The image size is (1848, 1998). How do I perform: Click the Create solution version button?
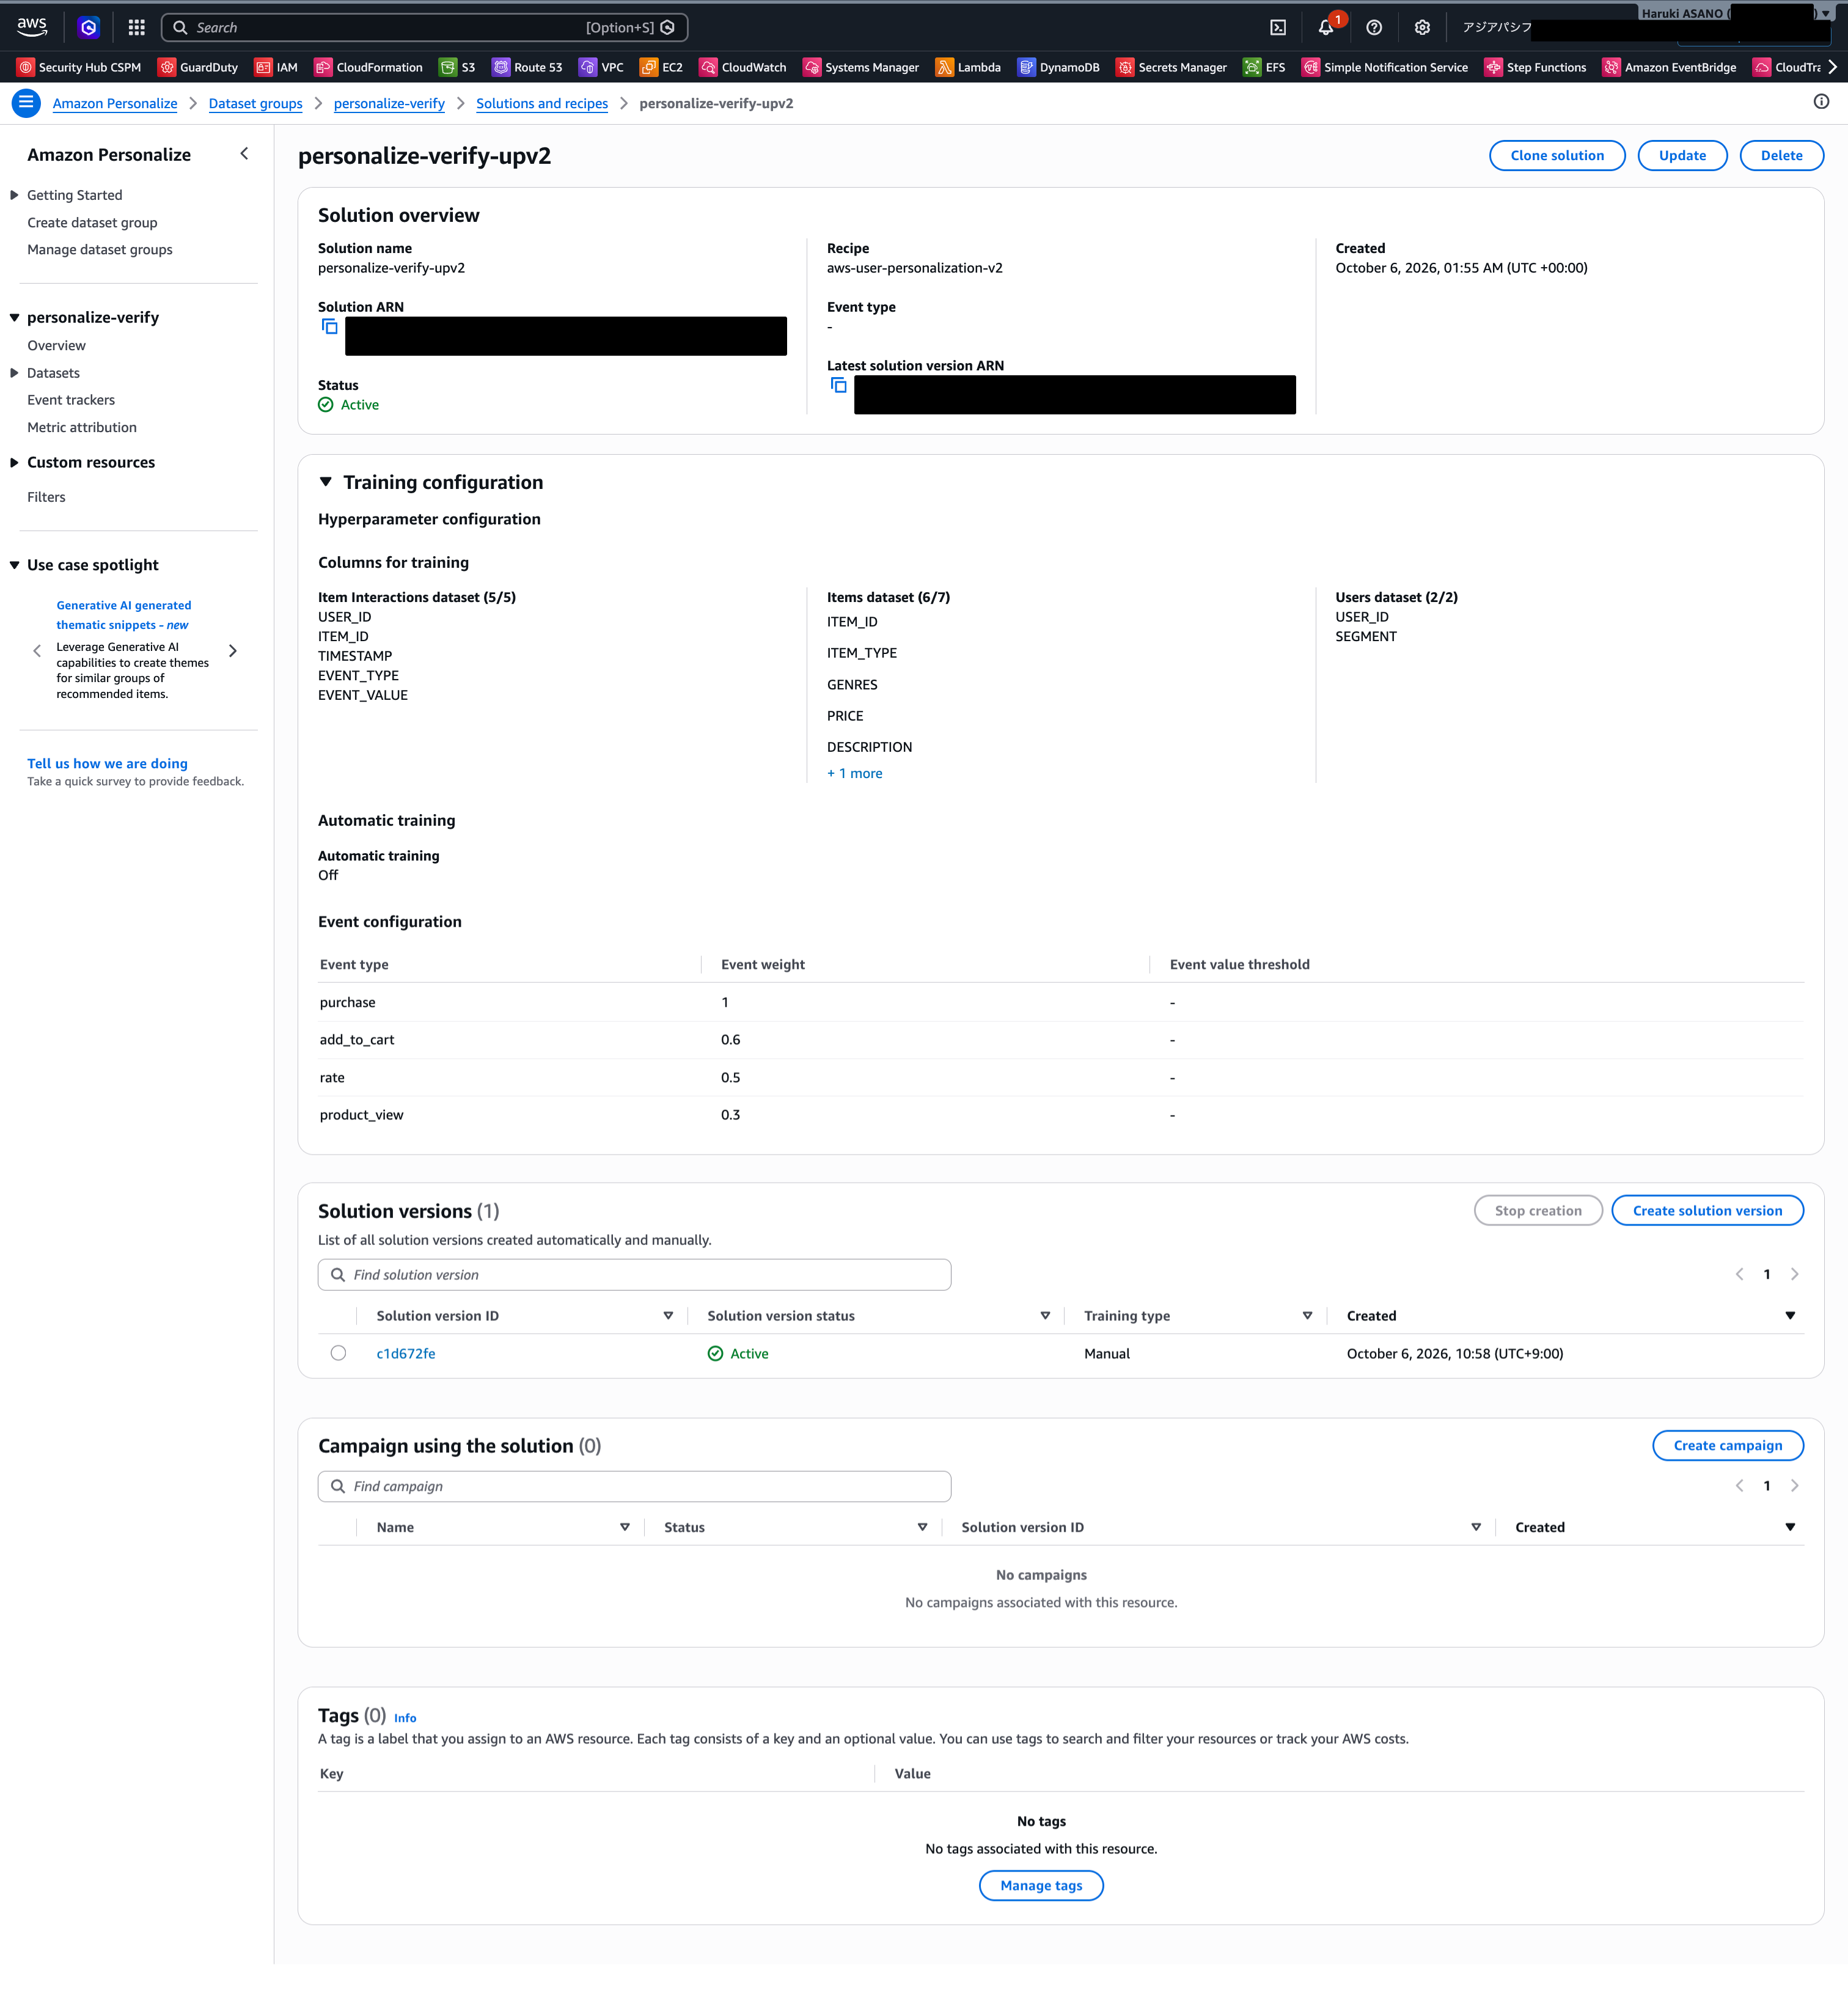(1707, 1210)
